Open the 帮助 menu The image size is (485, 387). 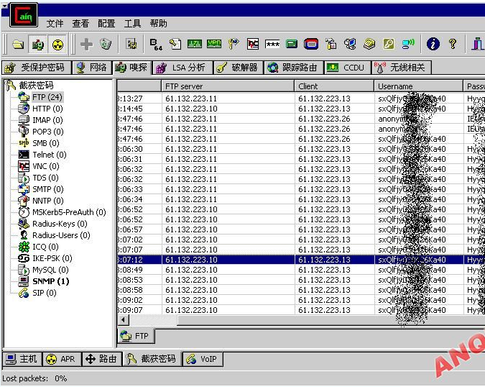pyautogui.click(x=158, y=23)
